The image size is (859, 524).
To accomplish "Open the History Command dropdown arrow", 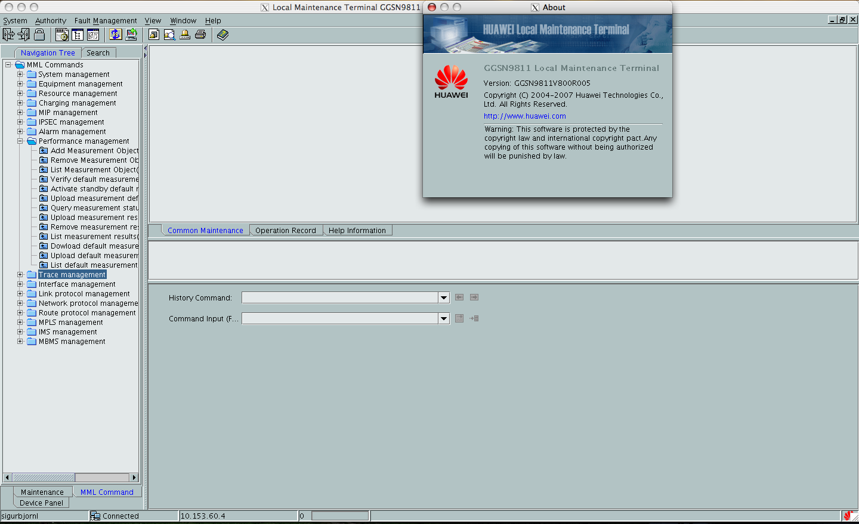I will pos(443,297).
